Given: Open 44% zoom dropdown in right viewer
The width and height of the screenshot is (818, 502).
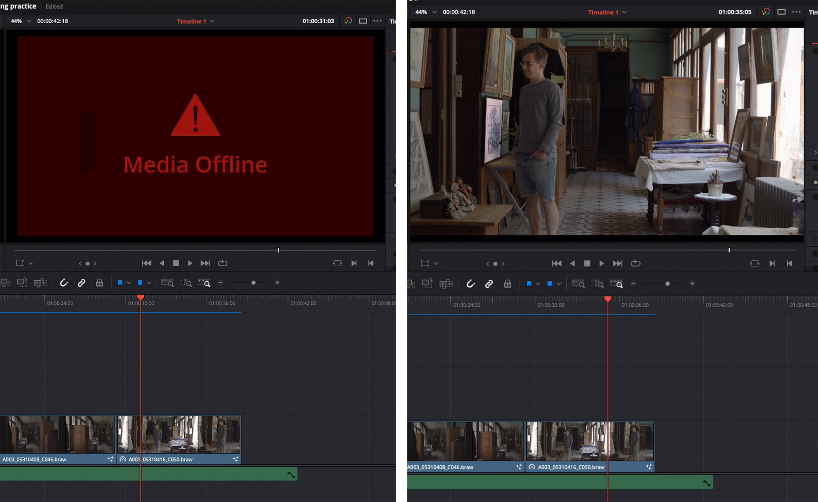Looking at the screenshot, I should coord(426,12).
